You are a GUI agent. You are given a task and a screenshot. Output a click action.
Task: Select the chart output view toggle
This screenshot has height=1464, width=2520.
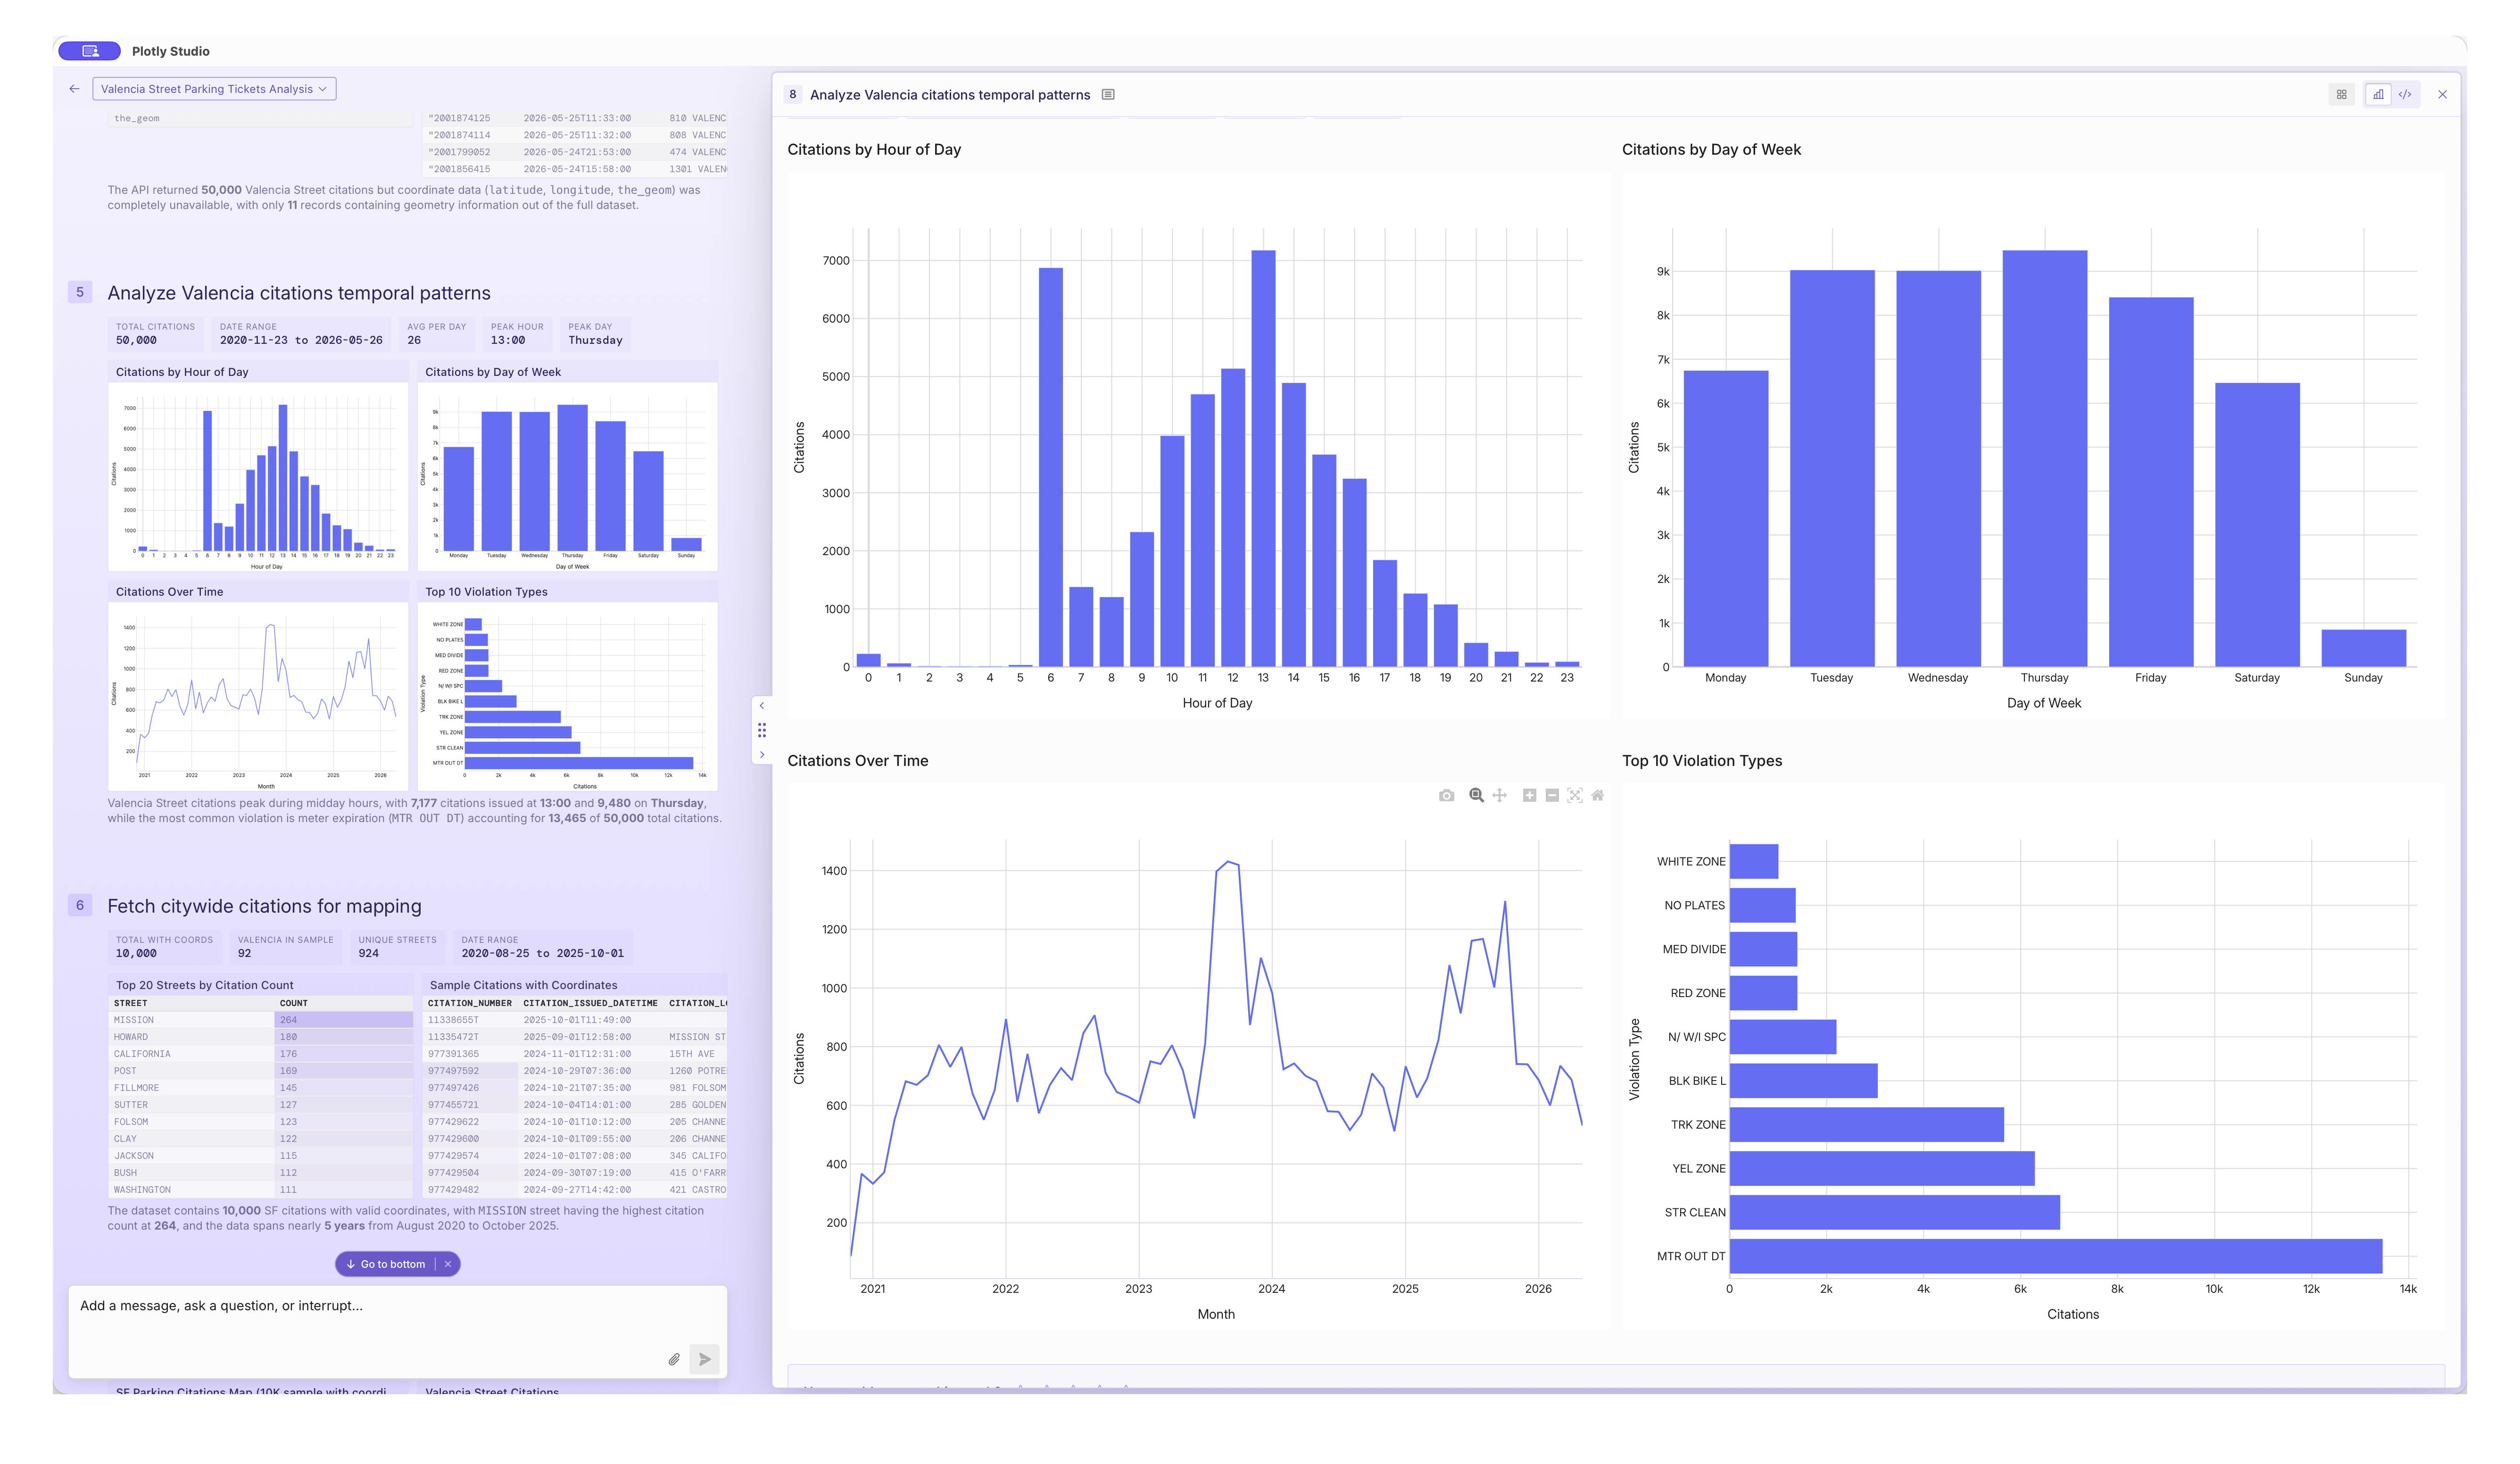(x=2378, y=94)
